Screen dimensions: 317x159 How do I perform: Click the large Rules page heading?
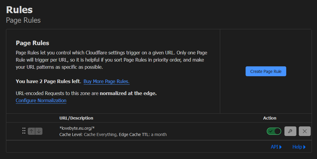pos(19,10)
